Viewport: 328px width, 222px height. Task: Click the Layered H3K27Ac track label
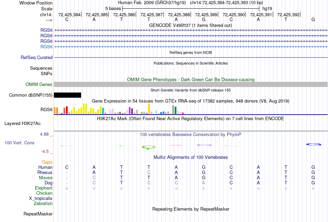tap(22, 124)
